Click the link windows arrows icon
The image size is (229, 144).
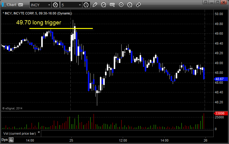click(138, 5)
